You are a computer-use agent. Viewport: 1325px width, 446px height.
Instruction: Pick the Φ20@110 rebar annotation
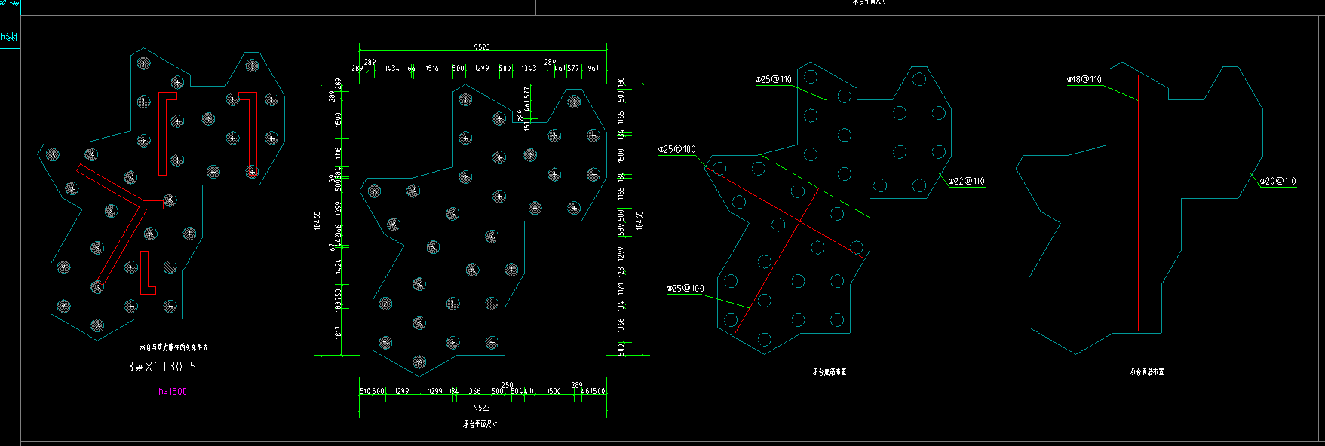coord(1278,181)
